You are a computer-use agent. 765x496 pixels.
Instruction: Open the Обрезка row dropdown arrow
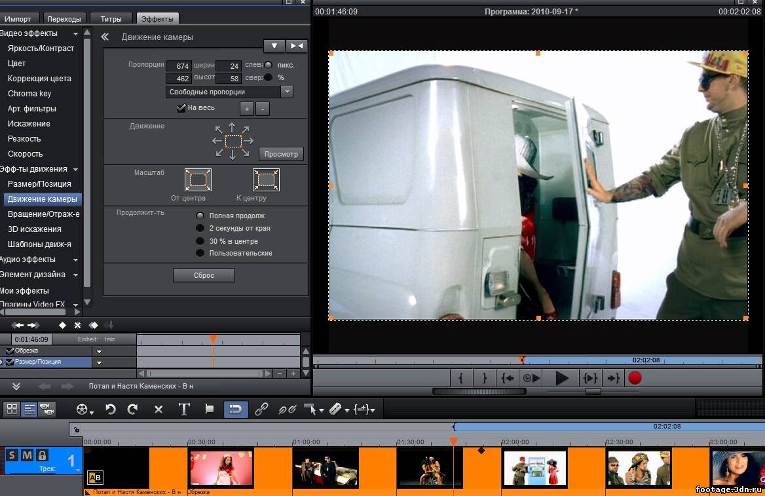tap(99, 351)
